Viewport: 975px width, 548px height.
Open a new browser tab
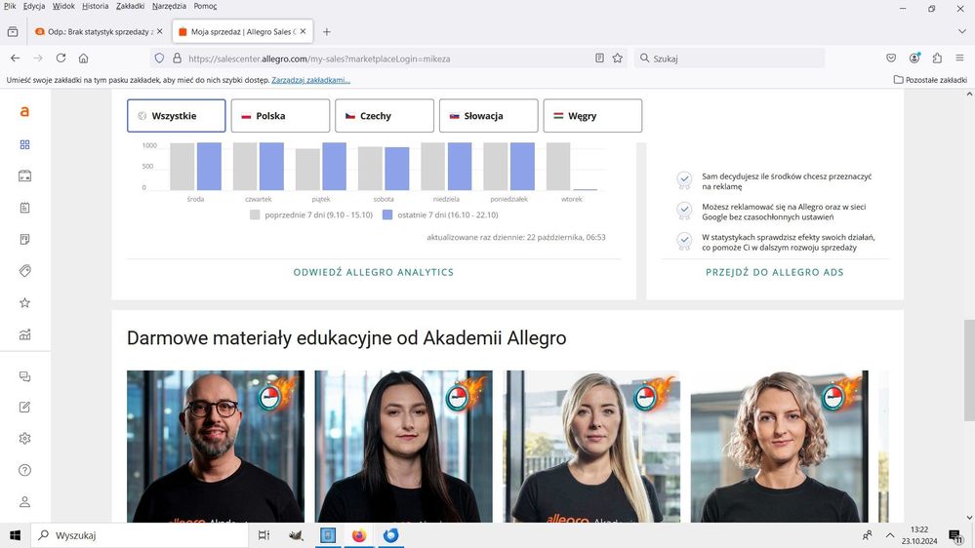[x=326, y=31]
